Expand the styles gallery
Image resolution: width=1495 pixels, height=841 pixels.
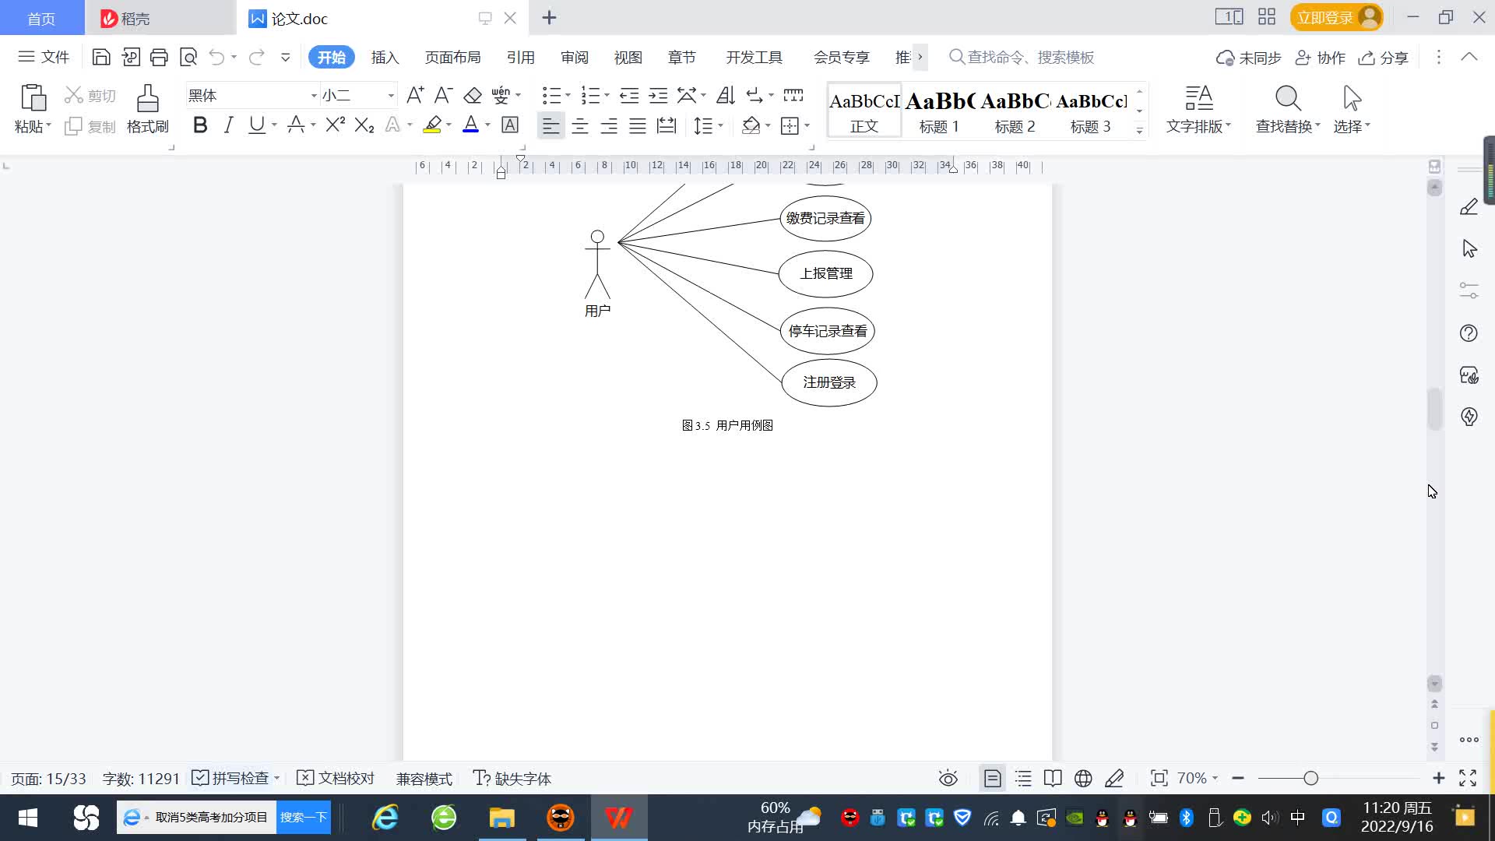(1139, 131)
